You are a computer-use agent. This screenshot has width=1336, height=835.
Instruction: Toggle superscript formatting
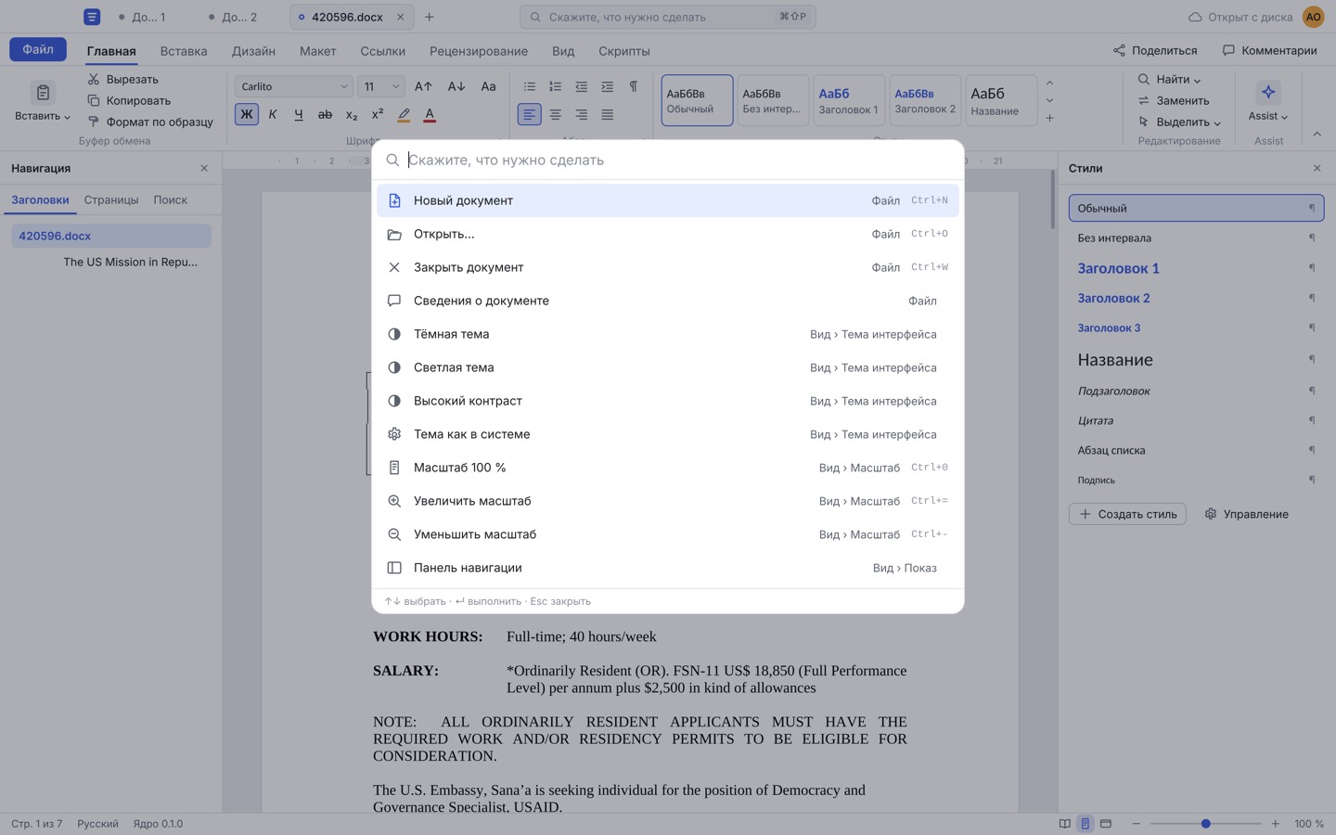378,115
